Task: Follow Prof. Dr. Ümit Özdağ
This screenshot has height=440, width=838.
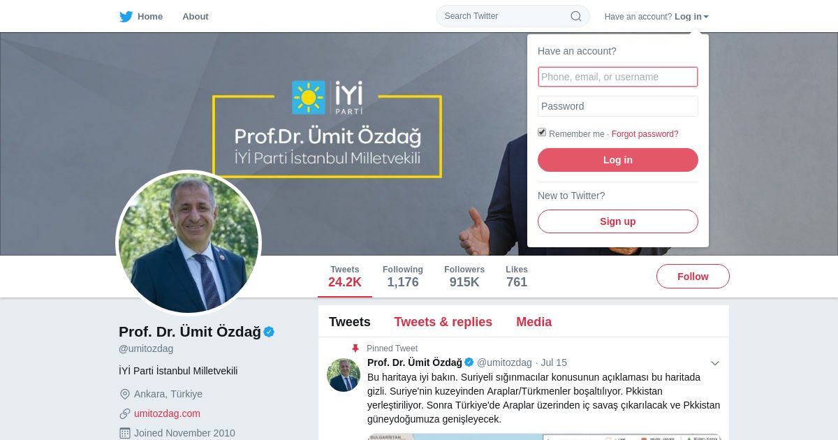Action: tap(693, 277)
